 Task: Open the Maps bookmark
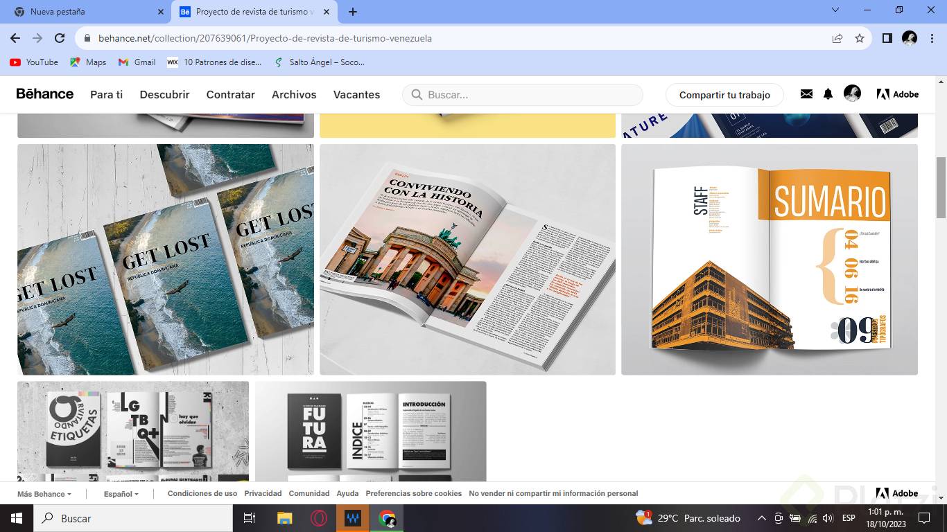point(88,62)
